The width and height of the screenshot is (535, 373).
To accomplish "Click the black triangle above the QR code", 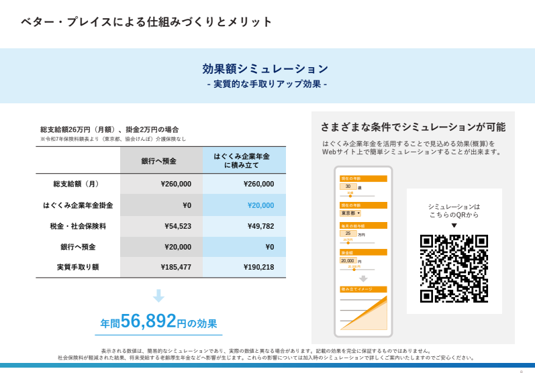I will click(454, 225).
